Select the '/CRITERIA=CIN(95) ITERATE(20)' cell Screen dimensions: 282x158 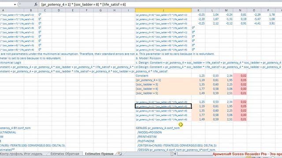pos(177,145)
